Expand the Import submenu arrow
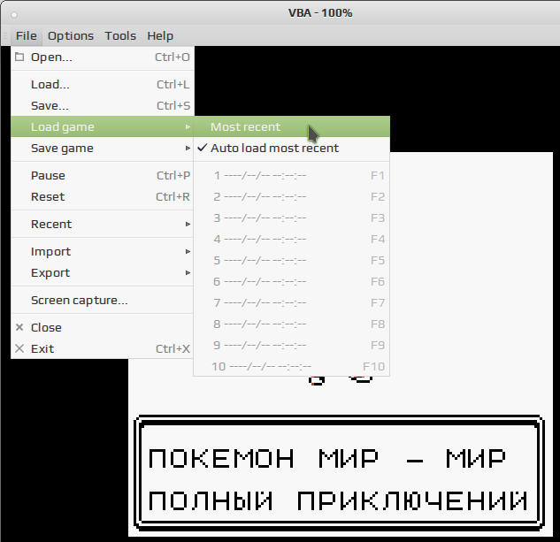 (188, 251)
